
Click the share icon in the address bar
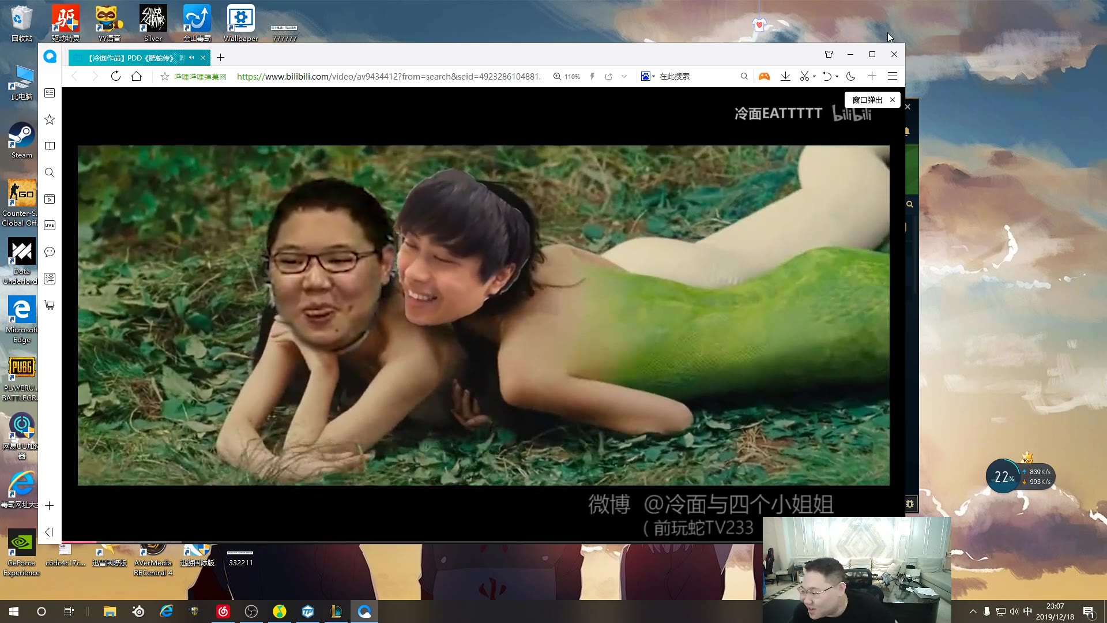[x=608, y=76]
